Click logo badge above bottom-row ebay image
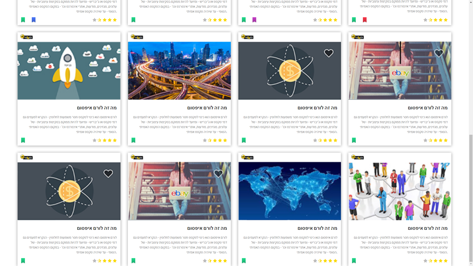 tap(137, 157)
